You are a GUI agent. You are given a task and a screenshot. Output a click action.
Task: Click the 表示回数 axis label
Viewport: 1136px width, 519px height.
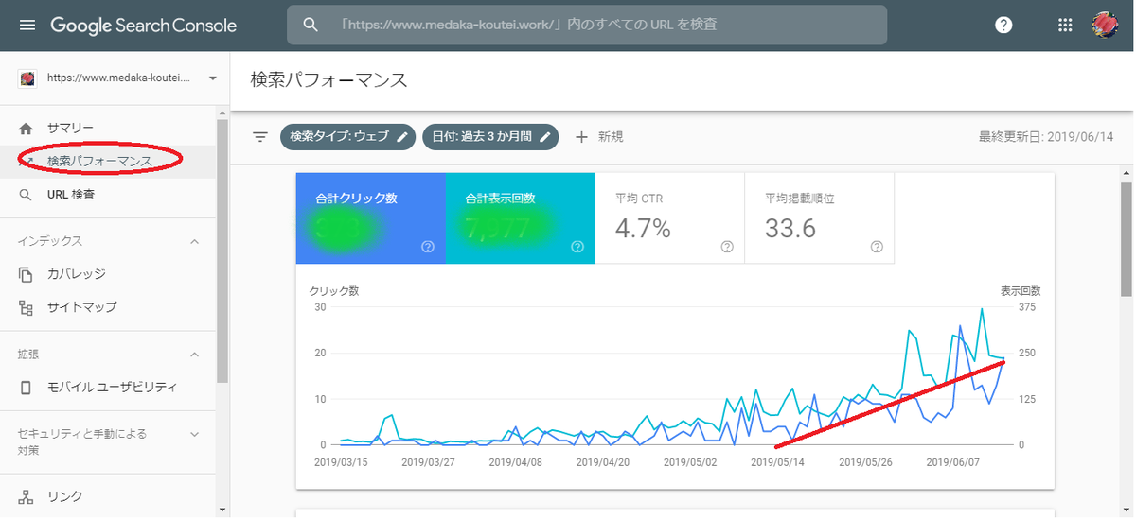[1021, 290]
